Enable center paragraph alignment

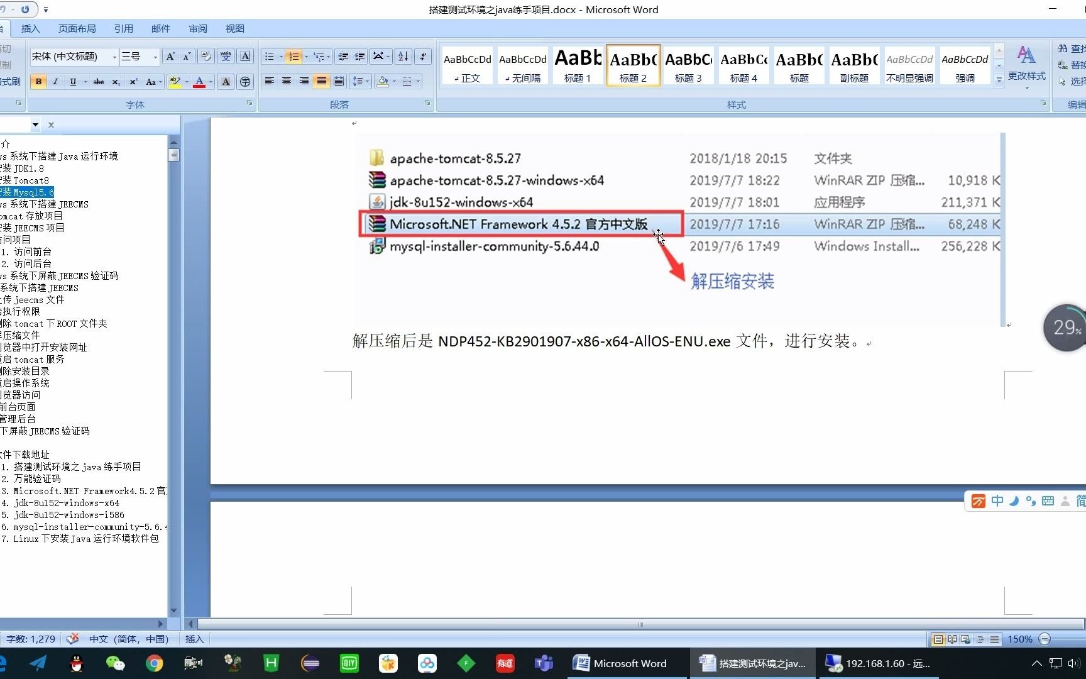pos(287,81)
